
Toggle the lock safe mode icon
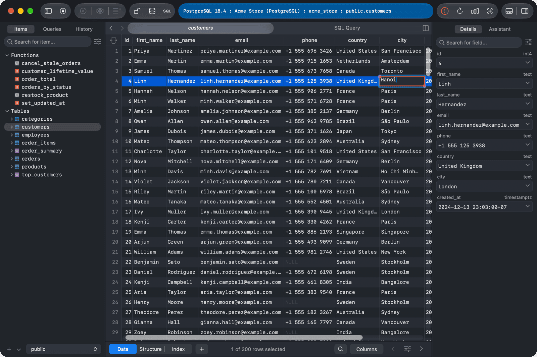[x=137, y=11]
